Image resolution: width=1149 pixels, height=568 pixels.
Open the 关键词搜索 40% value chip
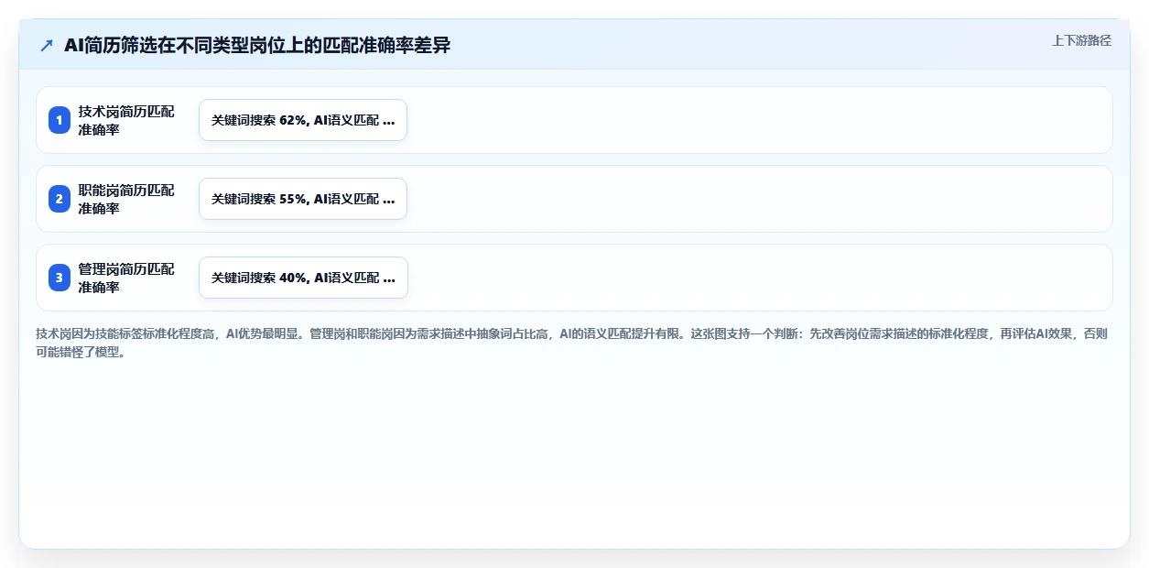[303, 278]
